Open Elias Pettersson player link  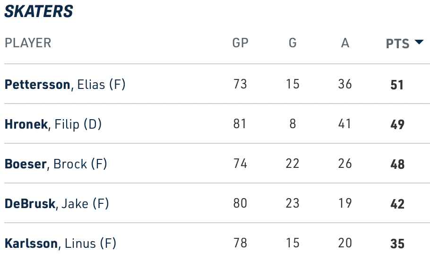point(65,85)
